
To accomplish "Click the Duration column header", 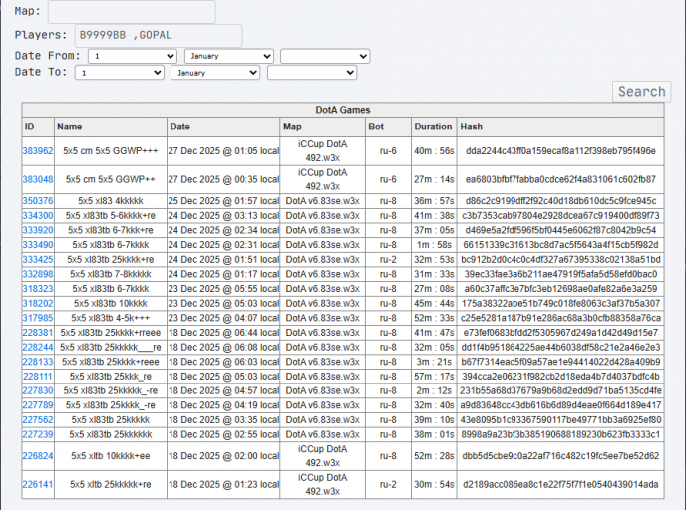I will (434, 127).
